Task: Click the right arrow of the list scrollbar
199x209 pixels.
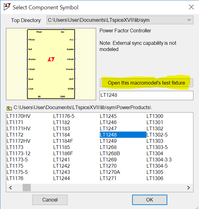Action: coord(188,188)
